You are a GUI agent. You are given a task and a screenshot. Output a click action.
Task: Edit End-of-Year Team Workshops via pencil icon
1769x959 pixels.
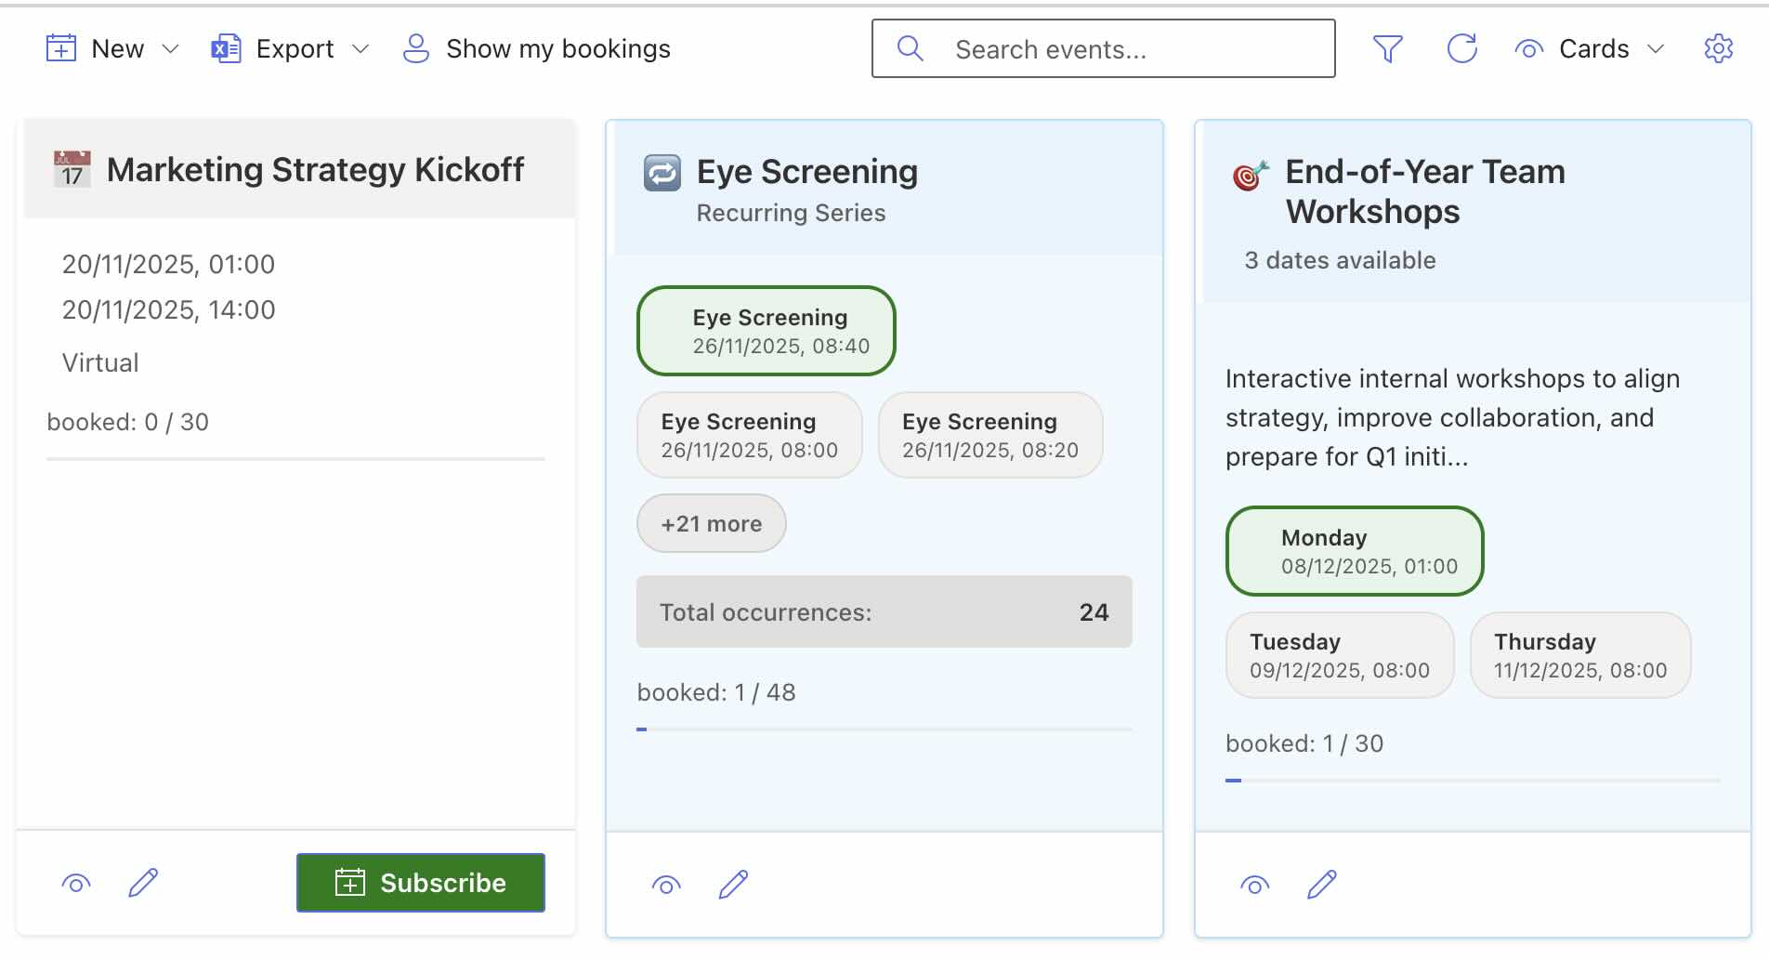coord(1321,885)
